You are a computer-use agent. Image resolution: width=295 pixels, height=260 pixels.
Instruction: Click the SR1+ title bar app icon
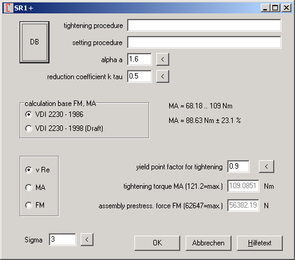8,8
